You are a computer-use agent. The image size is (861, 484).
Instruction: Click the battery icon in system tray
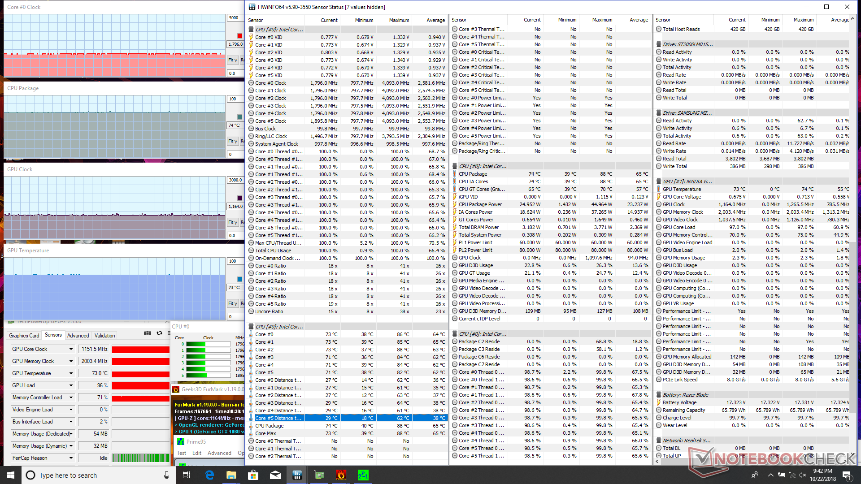tap(782, 475)
